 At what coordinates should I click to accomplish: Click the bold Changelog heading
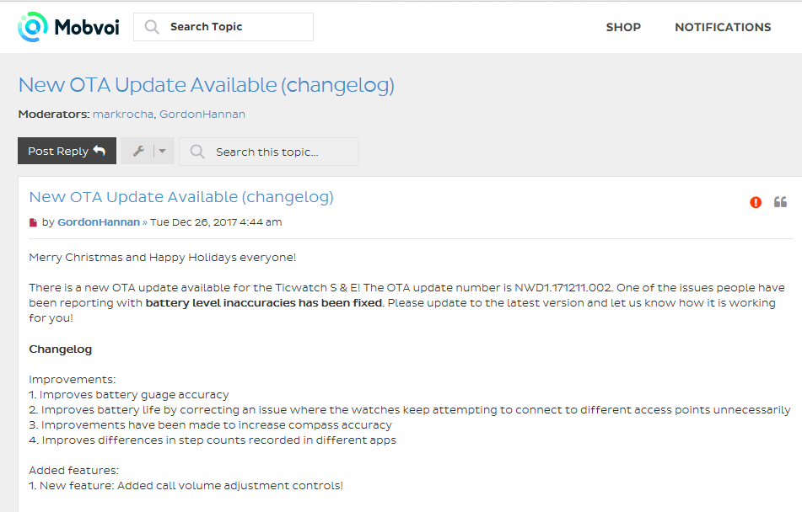click(x=61, y=349)
